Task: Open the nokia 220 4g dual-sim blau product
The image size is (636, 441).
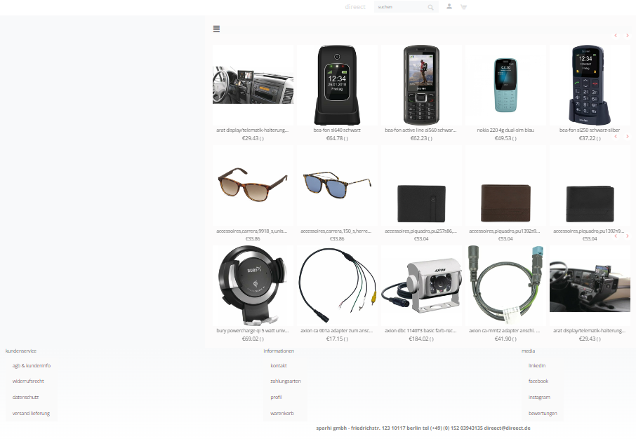Action: 505,130
